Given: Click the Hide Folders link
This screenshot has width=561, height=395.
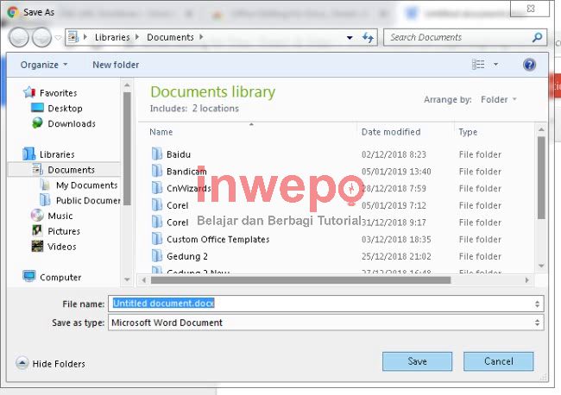Looking at the screenshot, I should pos(59,364).
